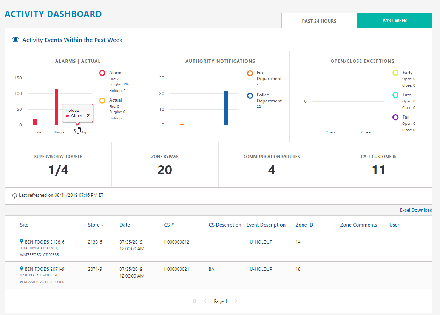Image resolution: width=440 pixels, height=315 pixels.
Task: Click the refresh icon near last refreshed
Action: [15, 196]
